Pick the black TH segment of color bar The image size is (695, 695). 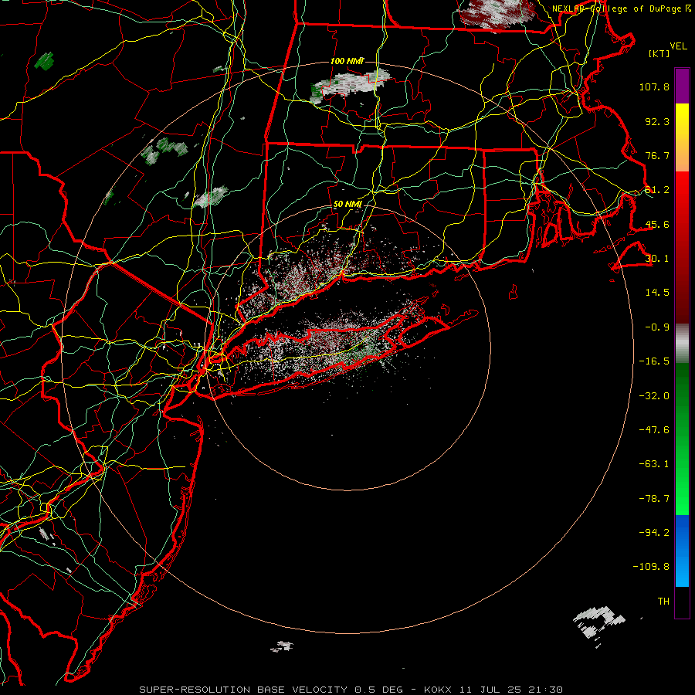682,602
